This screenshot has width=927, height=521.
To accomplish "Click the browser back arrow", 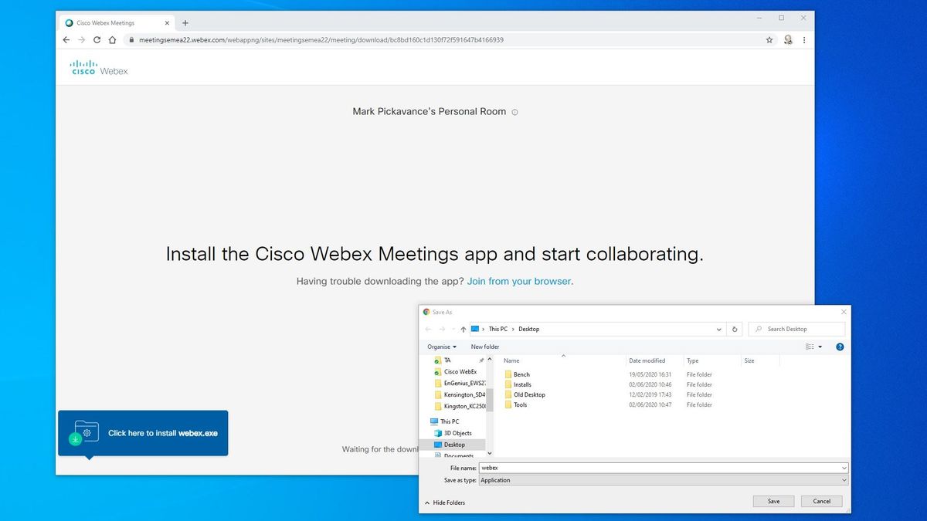I will coord(66,39).
